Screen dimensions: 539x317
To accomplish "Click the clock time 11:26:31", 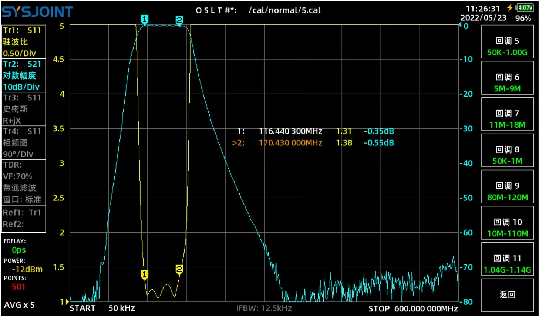I will [483, 9].
